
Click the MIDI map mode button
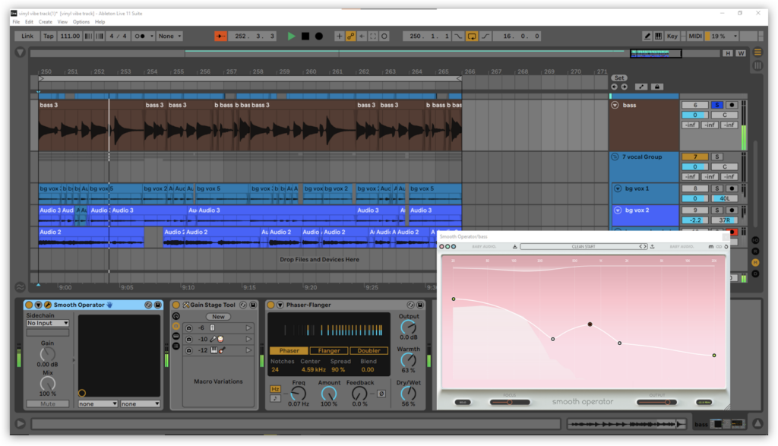pos(695,36)
